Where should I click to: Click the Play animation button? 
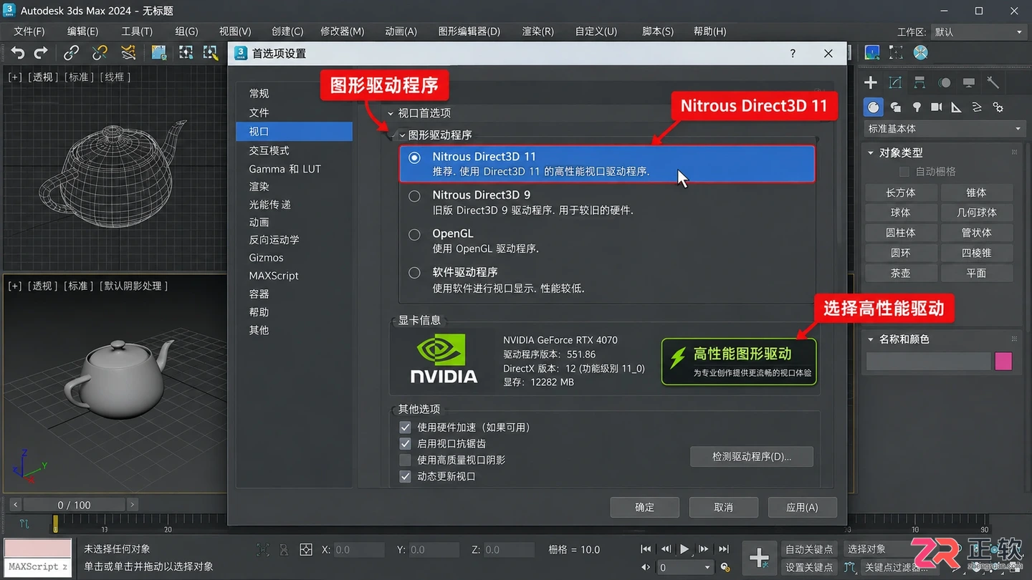click(x=684, y=549)
